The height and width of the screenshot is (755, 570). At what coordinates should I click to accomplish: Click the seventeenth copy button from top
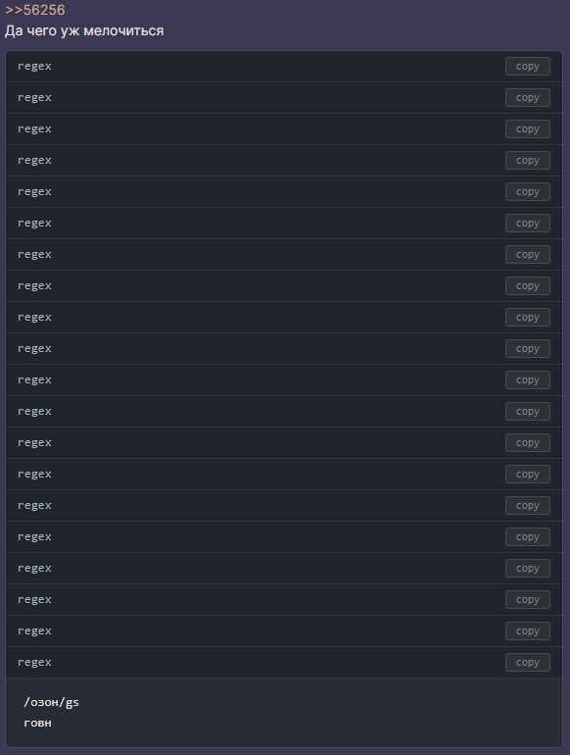coord(528,568)
